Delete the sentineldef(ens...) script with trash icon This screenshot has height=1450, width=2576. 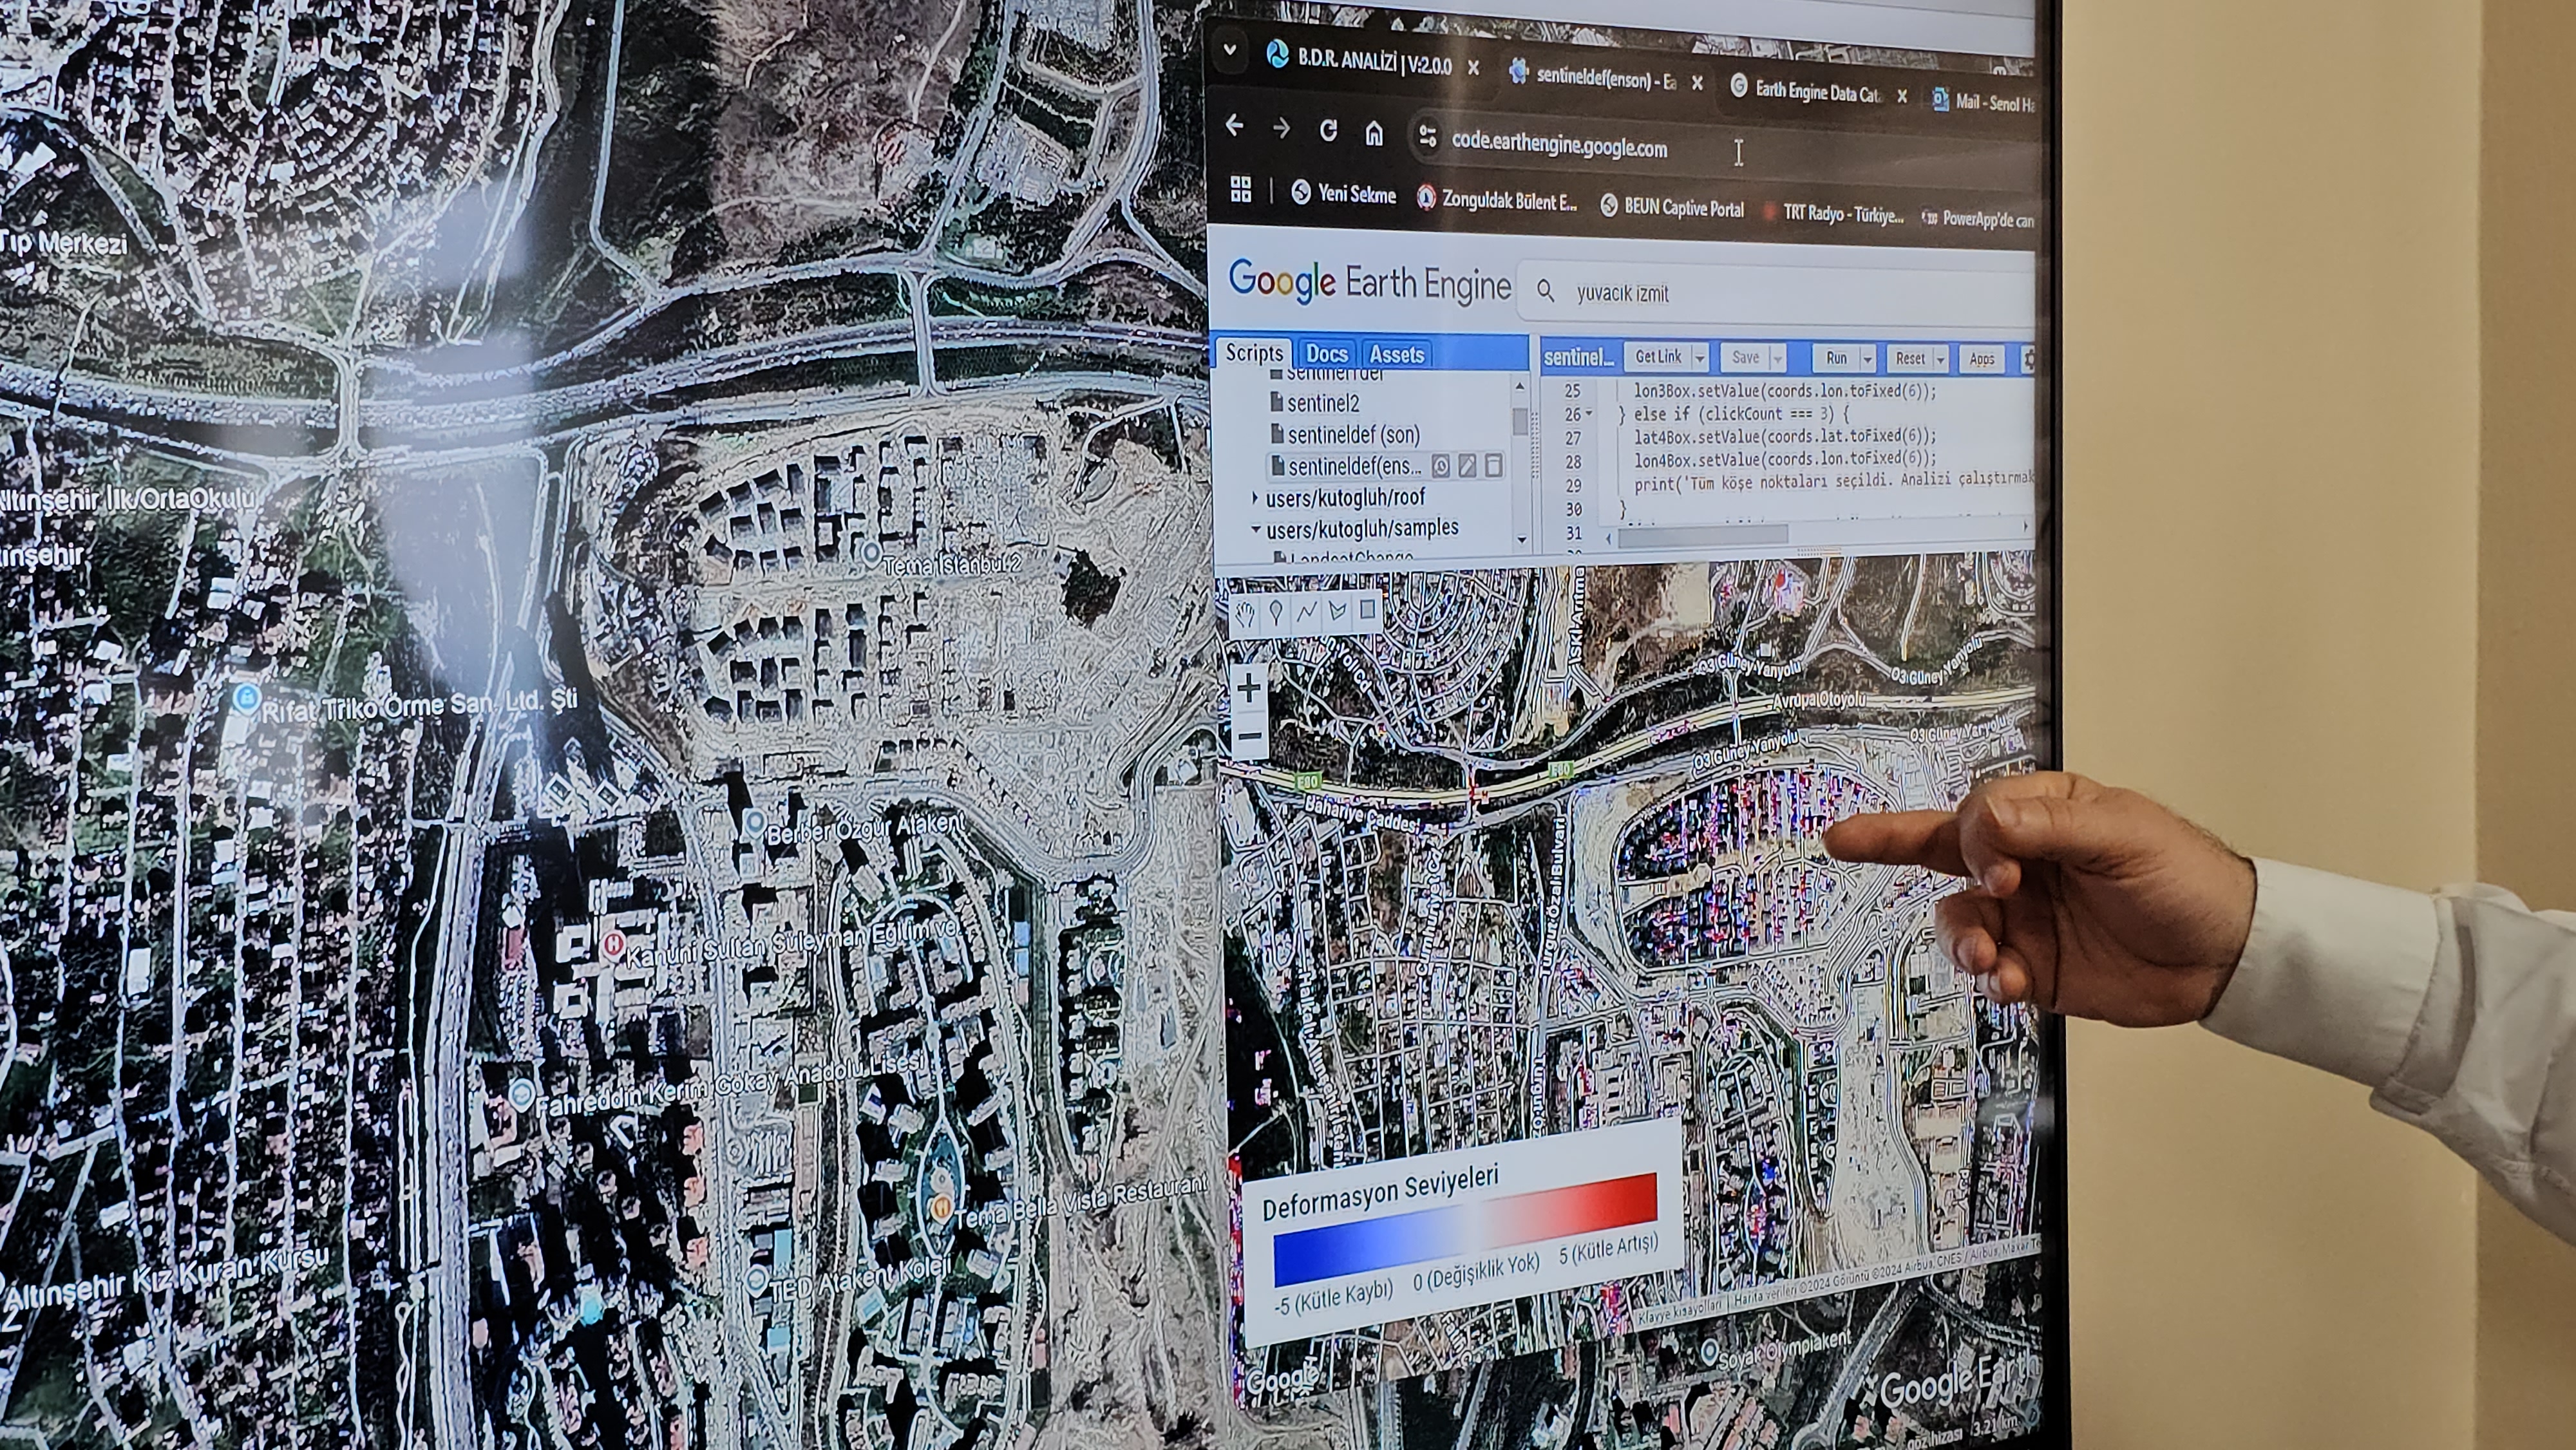(1493, 466)
